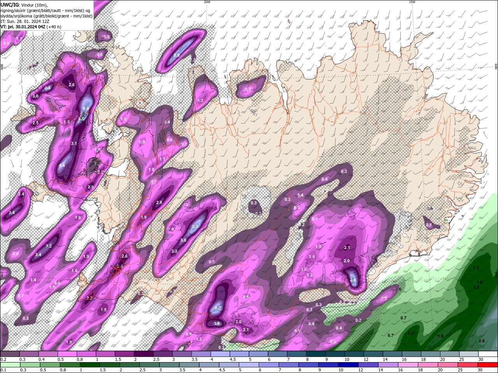
Task: Pick the white swatch labeled 30 in the upper legend
Action: tap(488, 354)
